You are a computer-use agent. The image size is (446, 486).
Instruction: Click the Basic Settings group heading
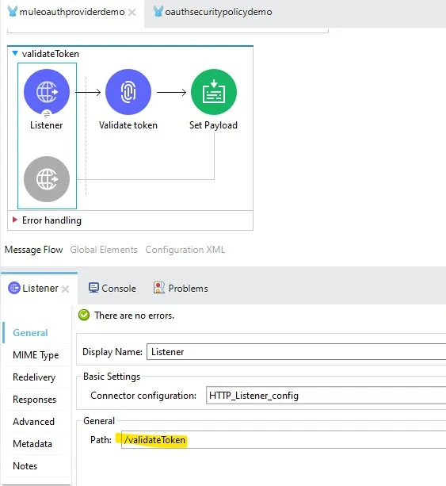coord(112,377)
